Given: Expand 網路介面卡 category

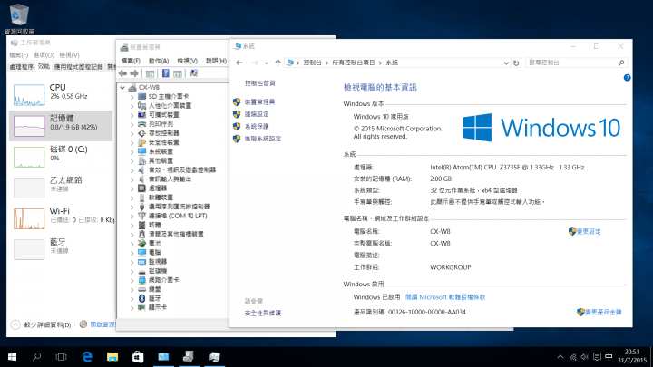Looking at the screenshot, I should (x=132, y=280).
